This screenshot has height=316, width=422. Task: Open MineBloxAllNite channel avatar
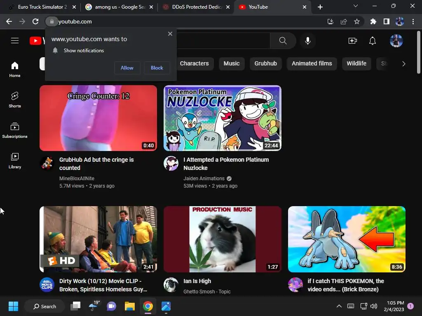pyautogui.click(x=47, y=163)
